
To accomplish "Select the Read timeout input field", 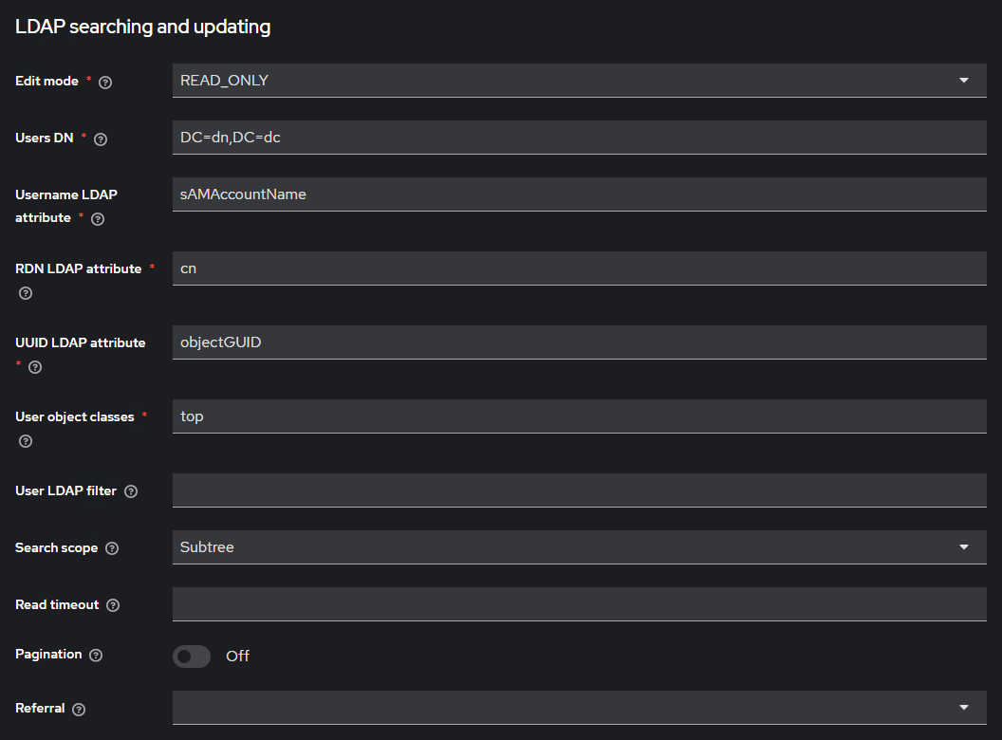I will (580, 604).
